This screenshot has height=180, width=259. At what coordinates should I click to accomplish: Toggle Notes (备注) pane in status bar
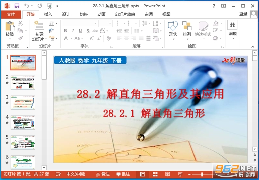(103, 174)
